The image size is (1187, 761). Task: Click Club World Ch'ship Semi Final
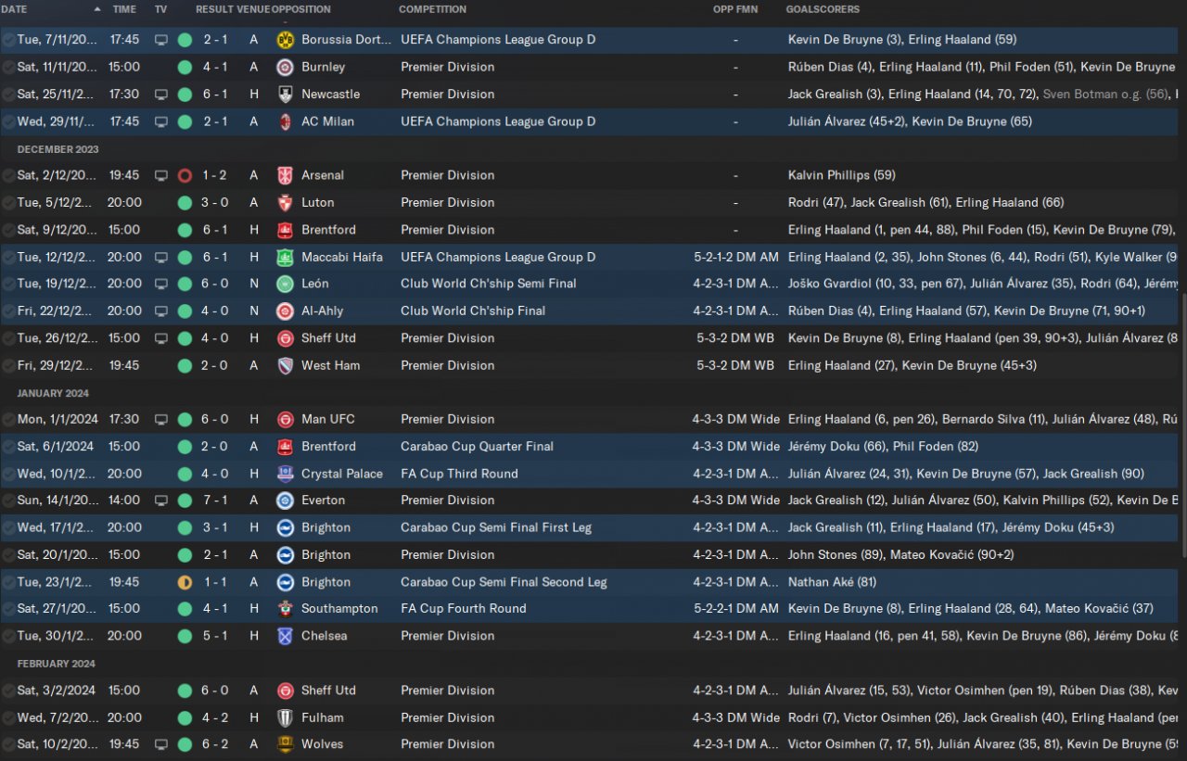[489, 284]
